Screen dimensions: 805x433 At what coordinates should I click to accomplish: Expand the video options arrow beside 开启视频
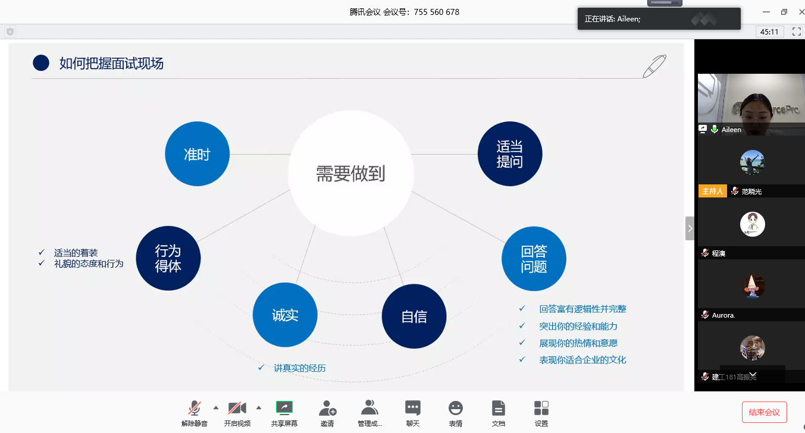(x=259, y=407)
